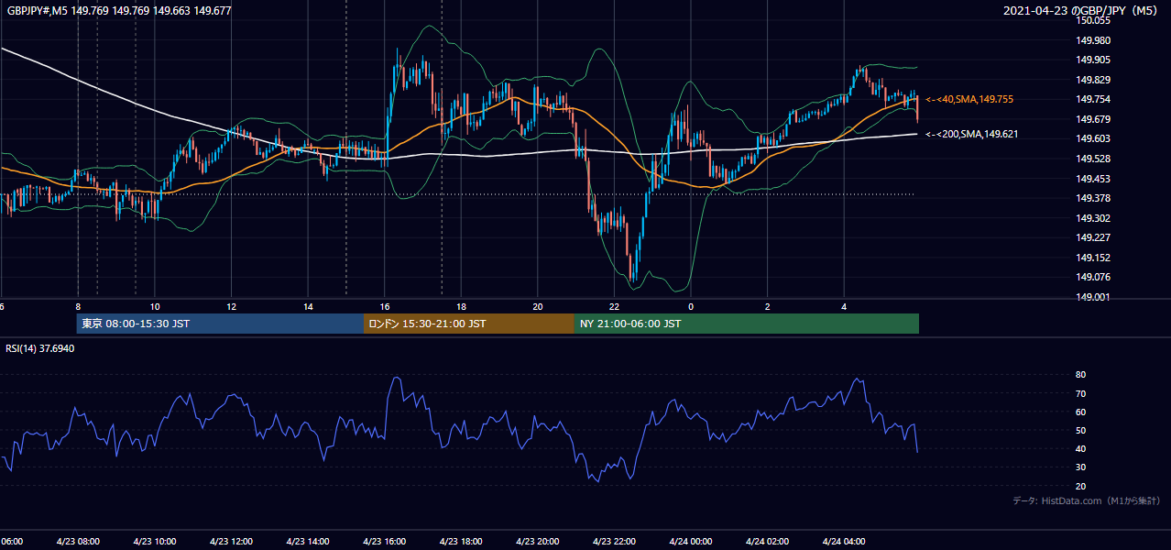
Task: Click the 4/23 18:00 date axis label
Action: [x=461, y=541]
